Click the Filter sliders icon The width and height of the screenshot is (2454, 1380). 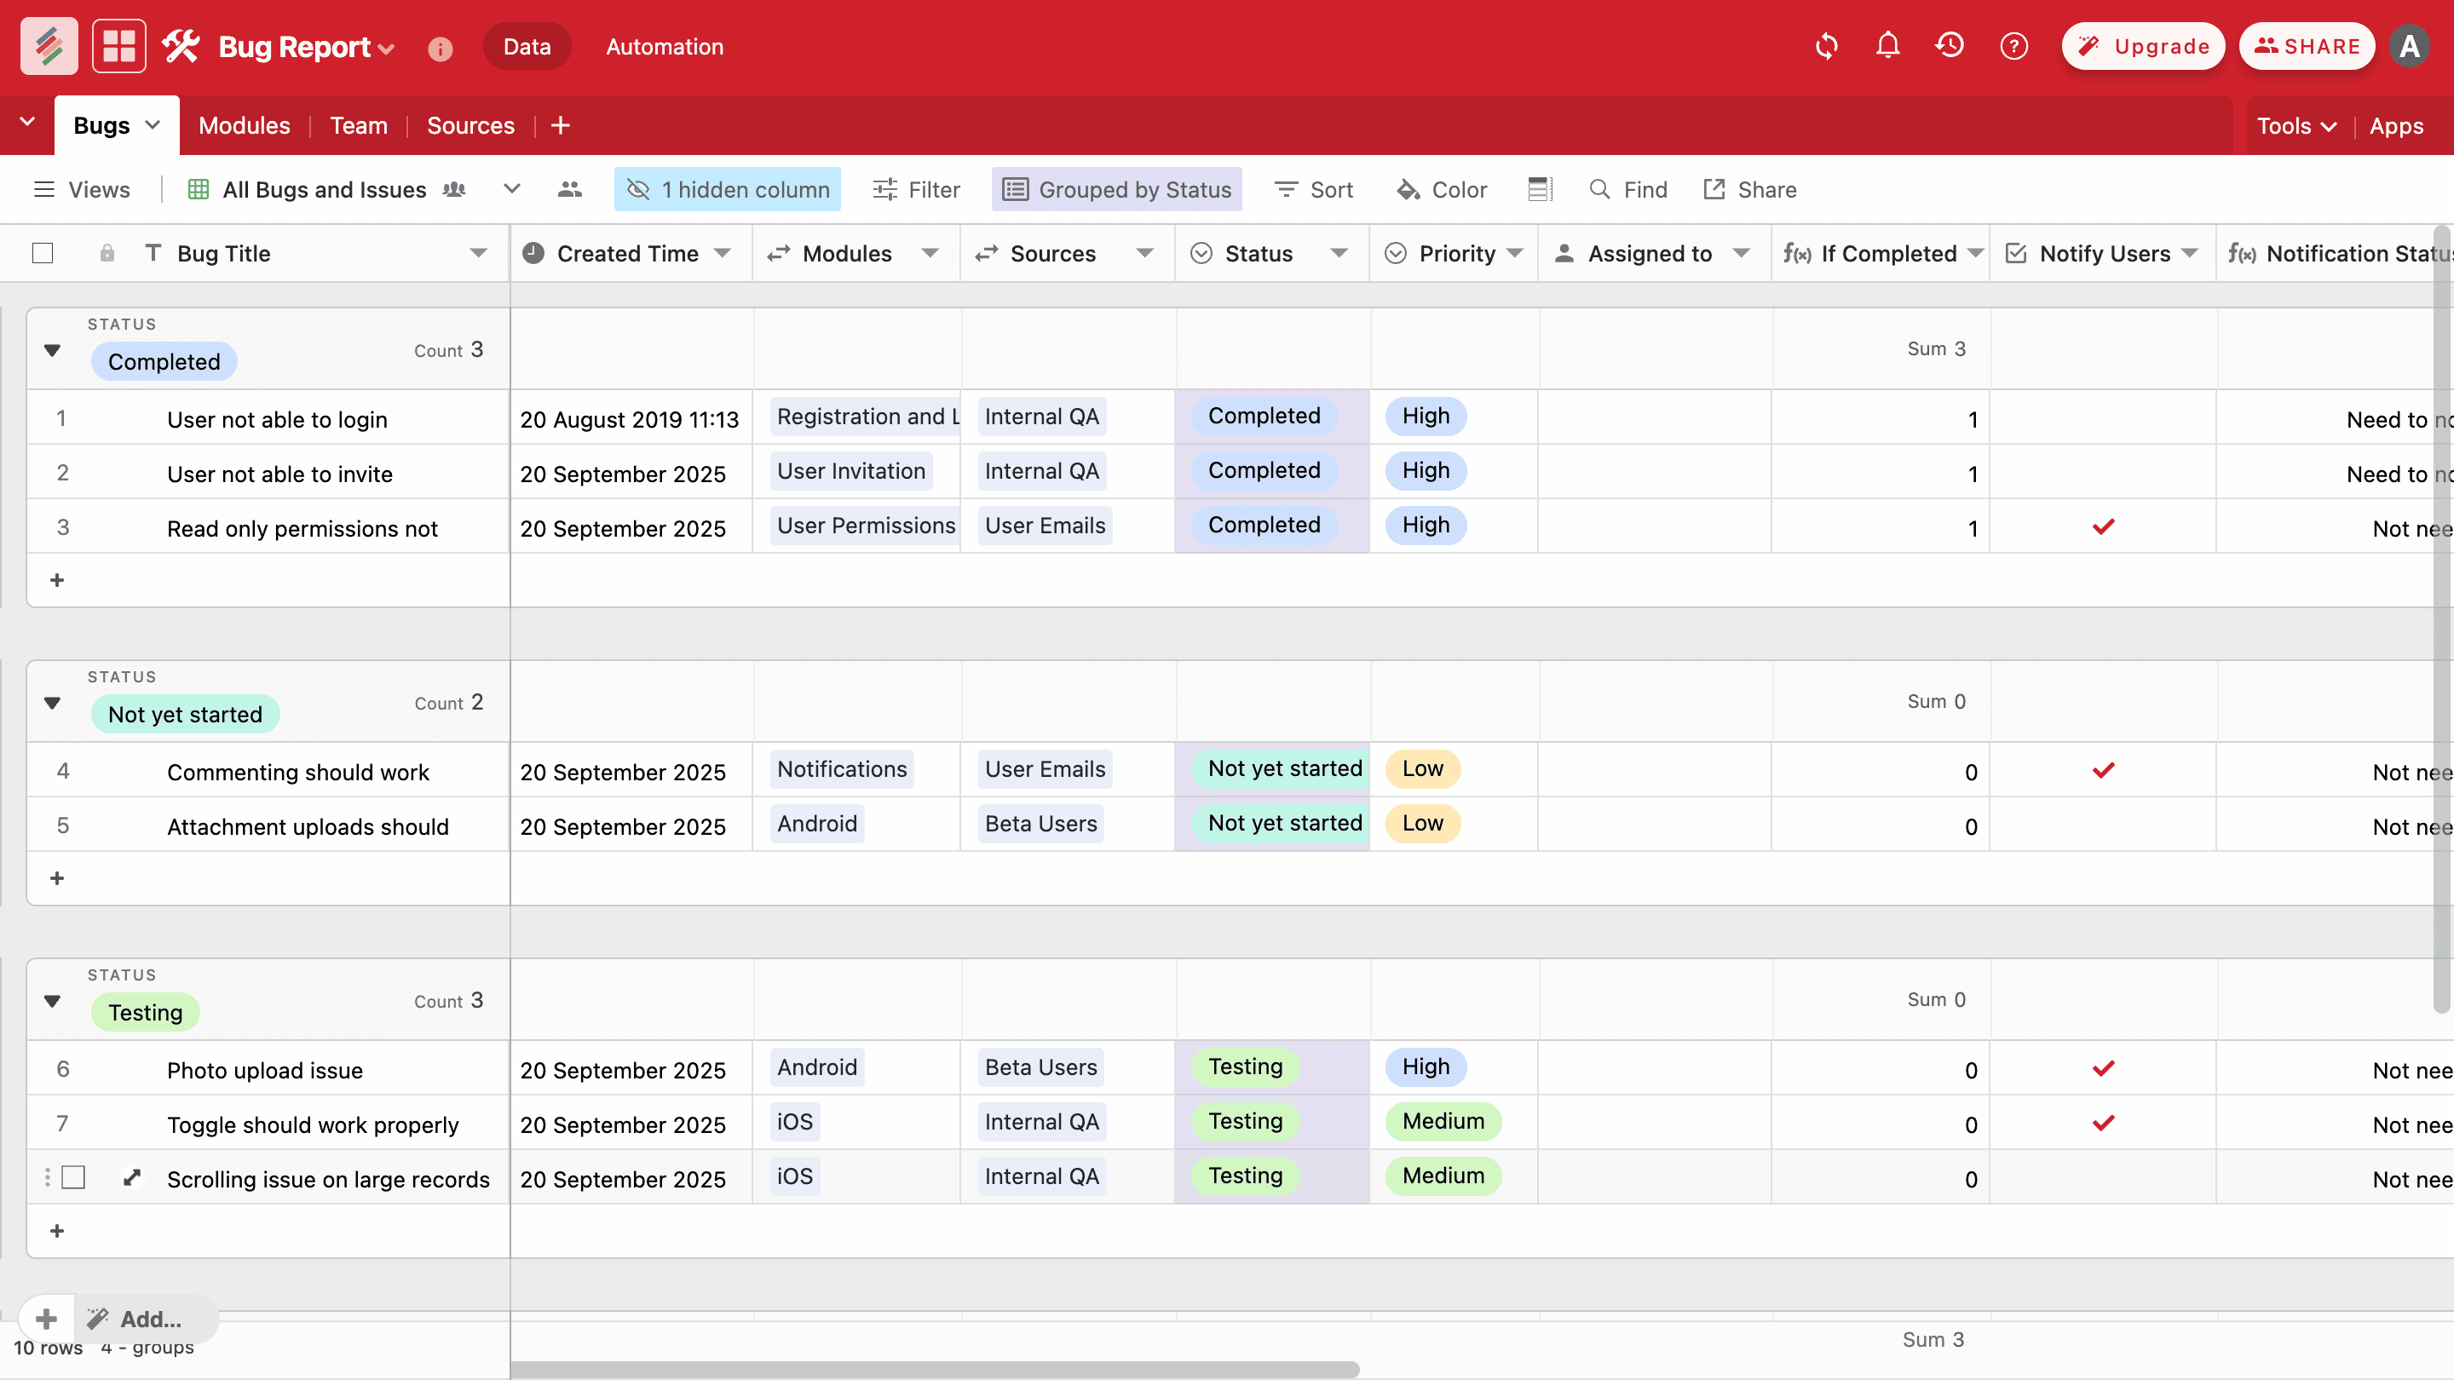[884, 188]
